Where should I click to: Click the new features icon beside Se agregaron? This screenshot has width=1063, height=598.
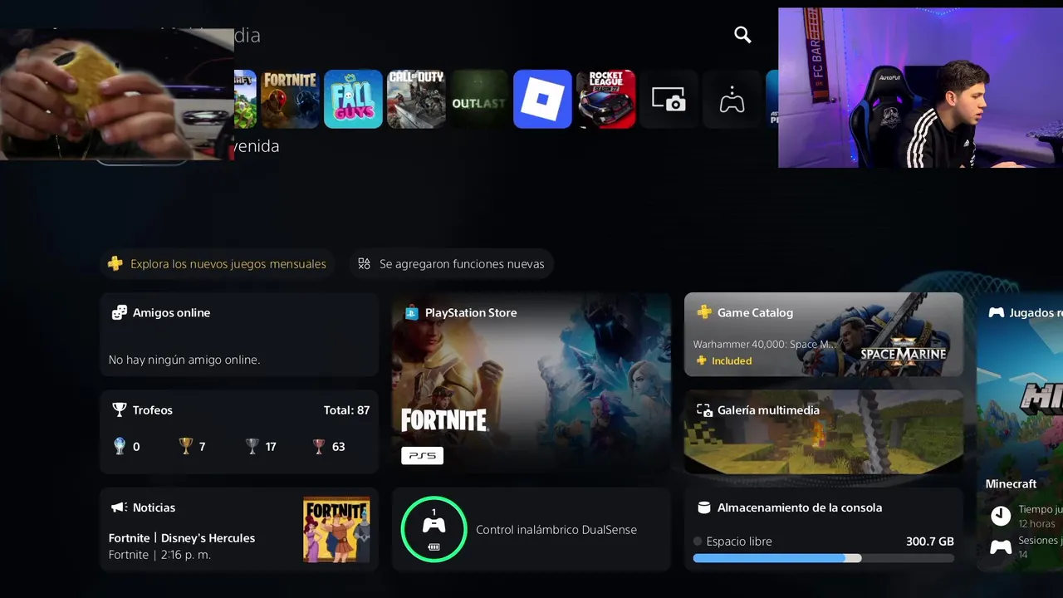(x=364, y=264)
